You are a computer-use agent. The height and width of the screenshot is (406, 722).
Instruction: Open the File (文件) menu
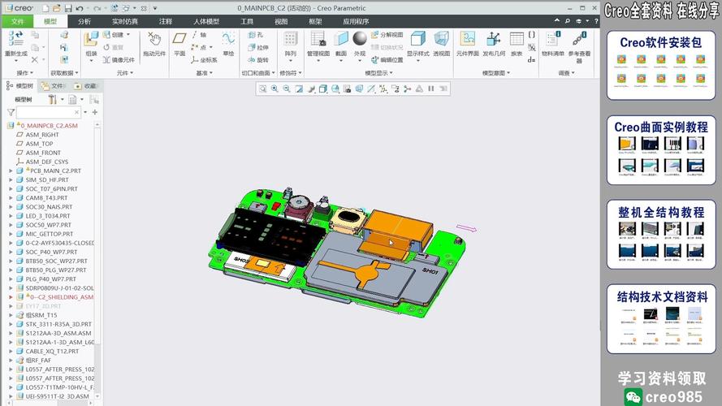tap(18, 22)
